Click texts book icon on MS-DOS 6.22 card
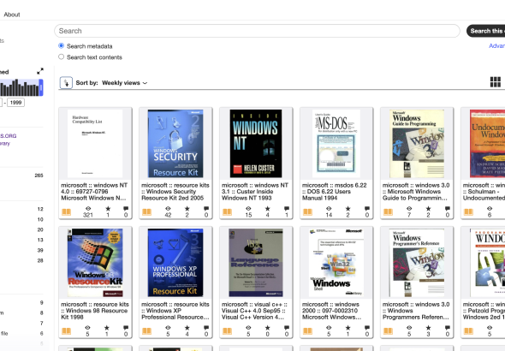 click(x=307, y=212)
